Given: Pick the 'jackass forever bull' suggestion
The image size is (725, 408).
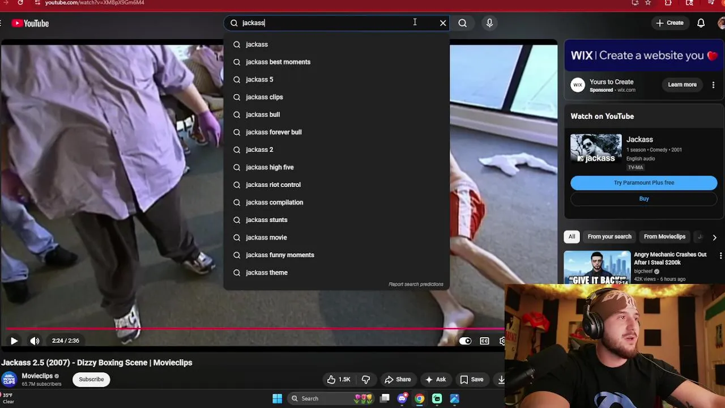Looking at the screenshot, I should click(336, 132).
